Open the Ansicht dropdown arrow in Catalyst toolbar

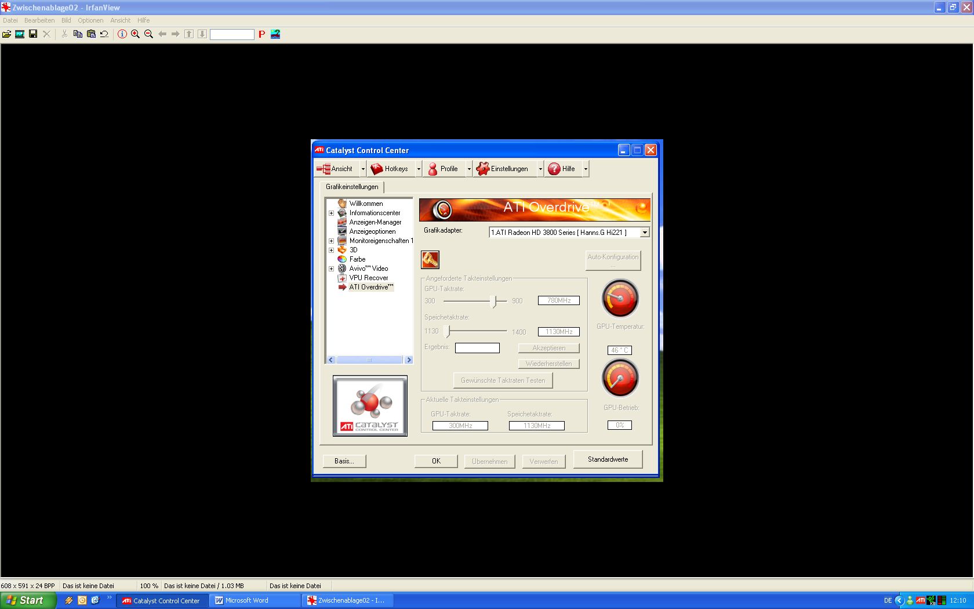(363, 169)
